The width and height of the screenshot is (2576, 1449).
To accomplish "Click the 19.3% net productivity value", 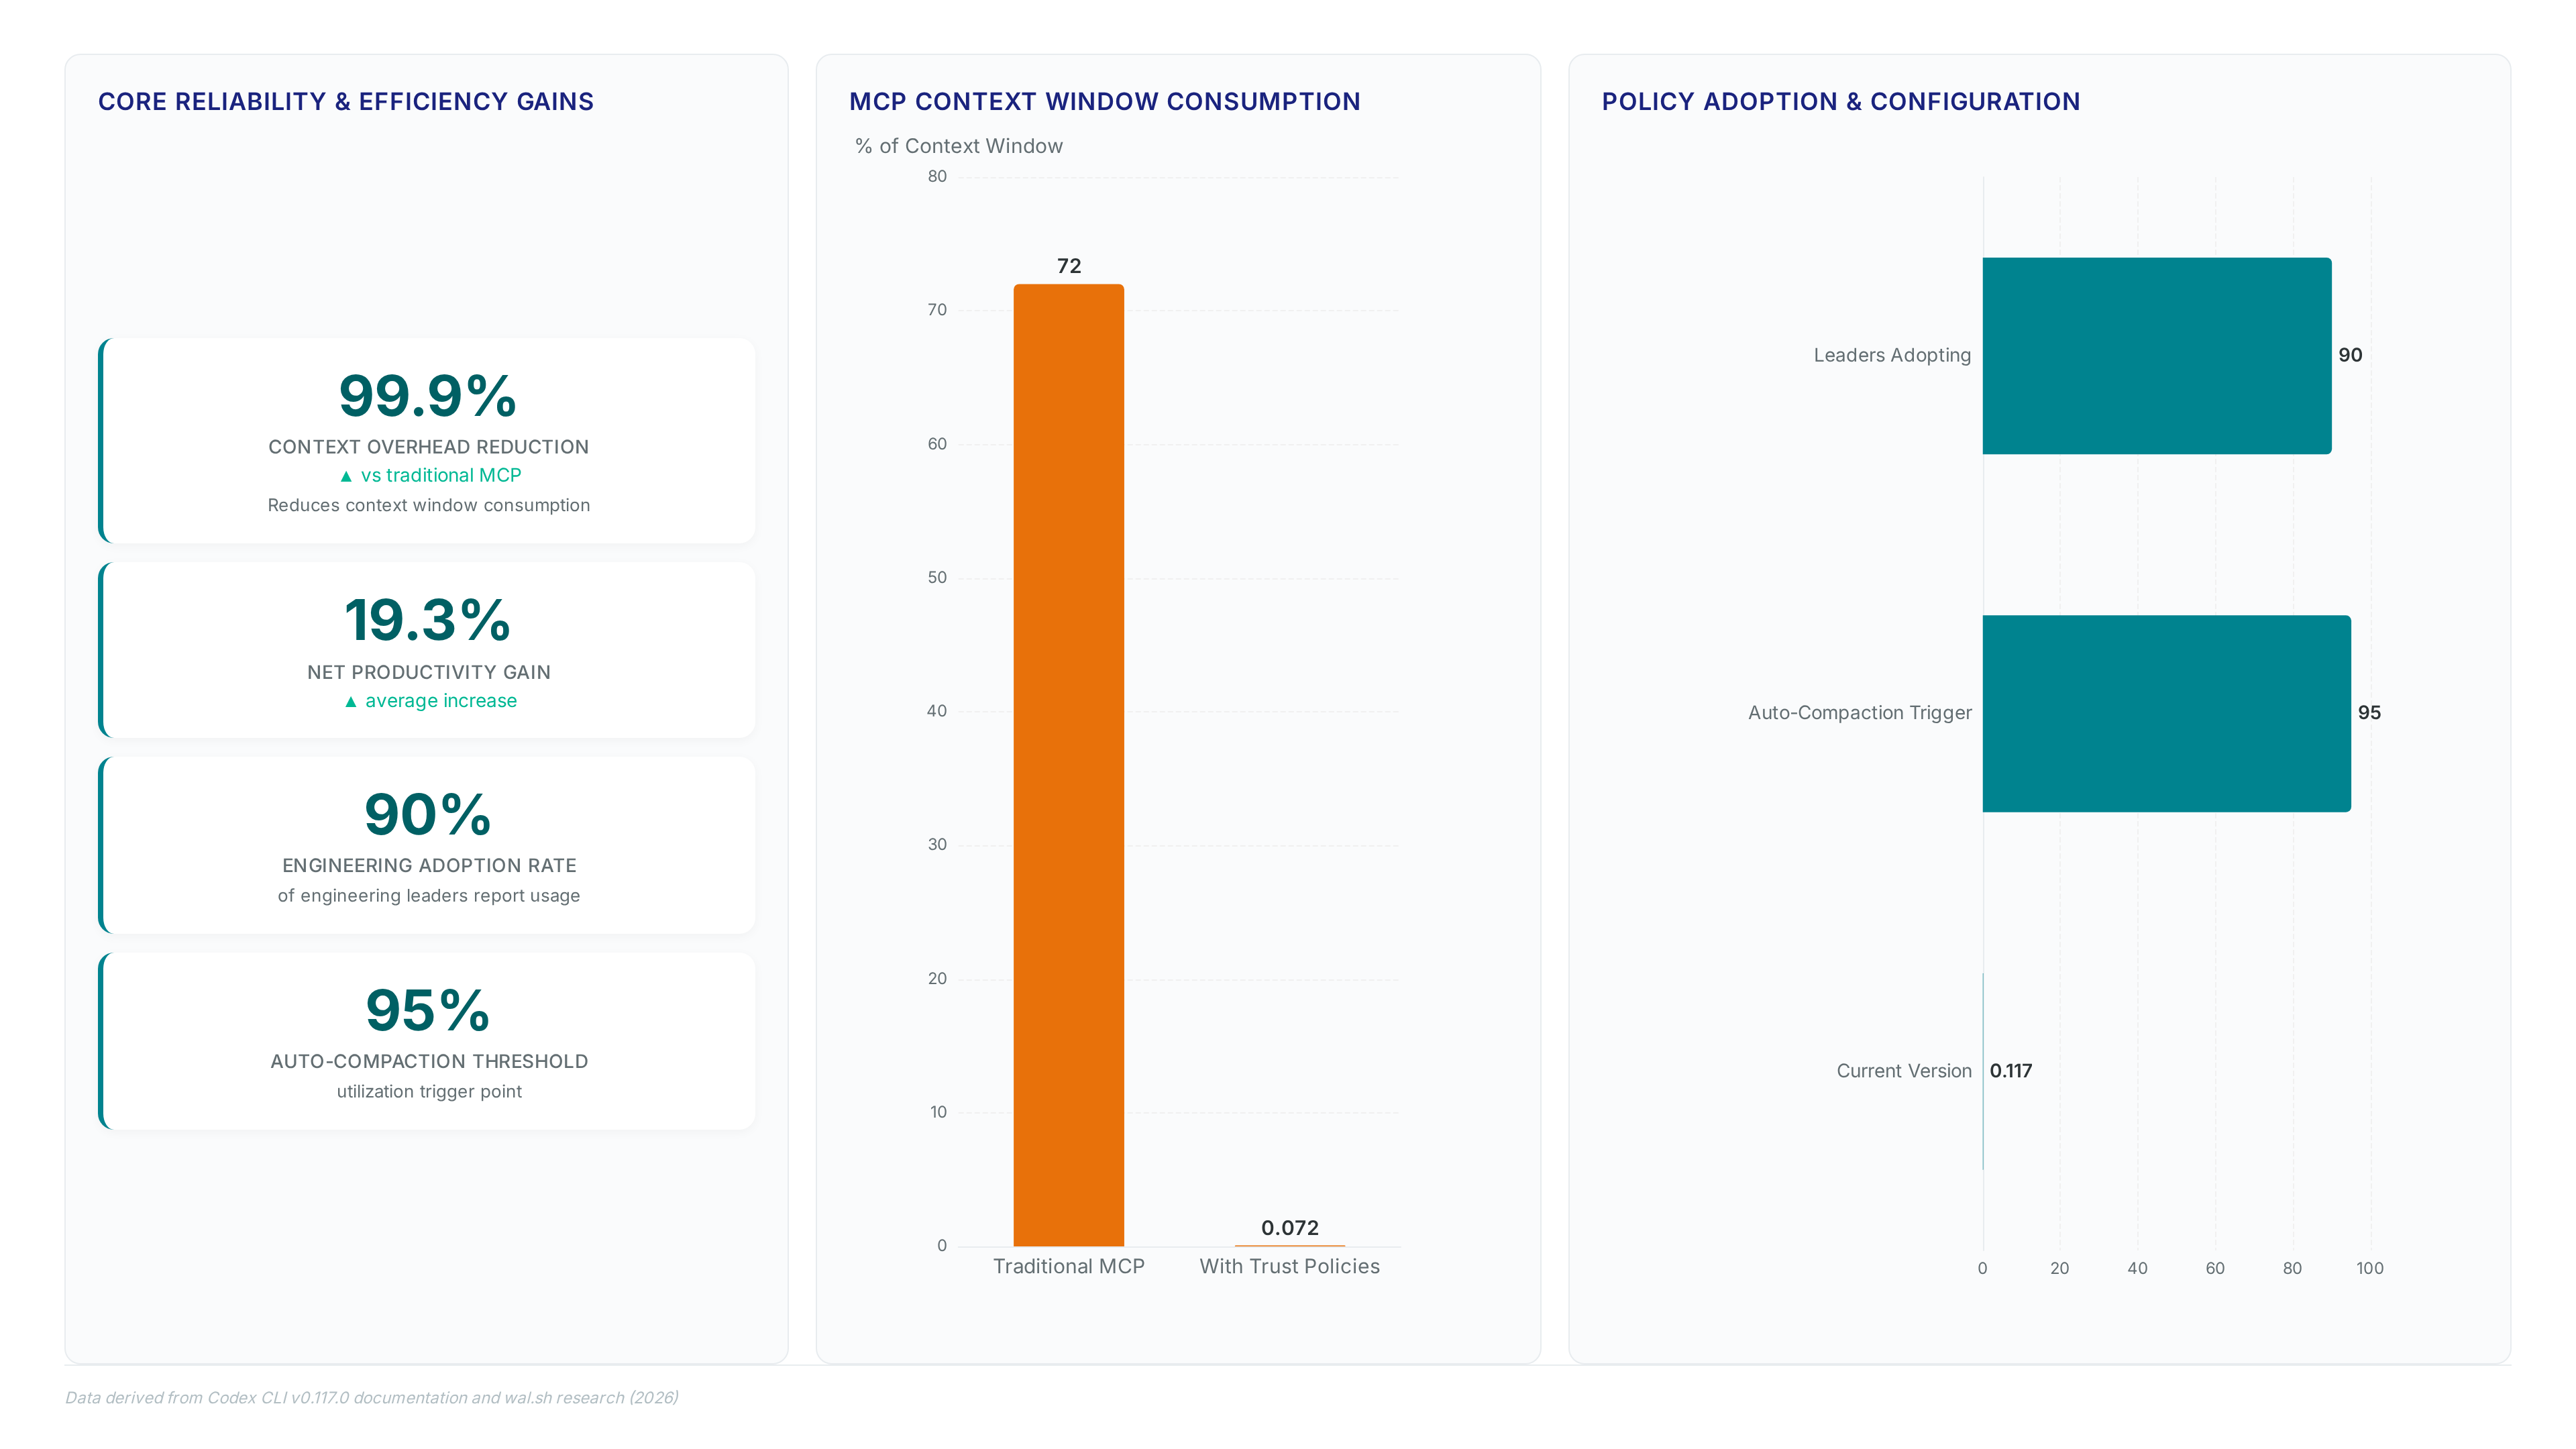I will tap(428, 620).
